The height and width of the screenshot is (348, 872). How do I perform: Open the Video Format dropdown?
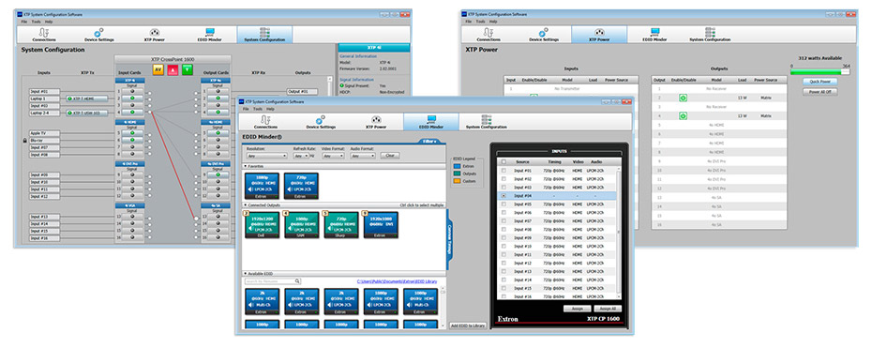click(x=333, y=156)
